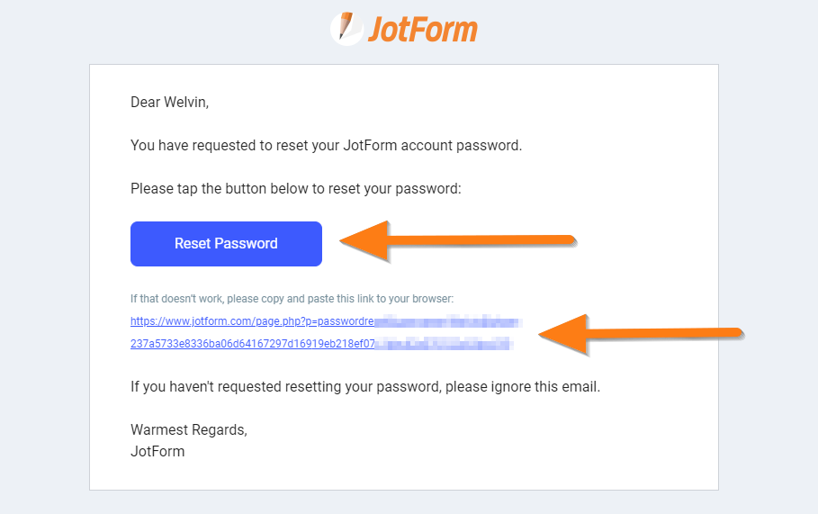Click the word "browser" in the hint text

(x=434, y=298)
